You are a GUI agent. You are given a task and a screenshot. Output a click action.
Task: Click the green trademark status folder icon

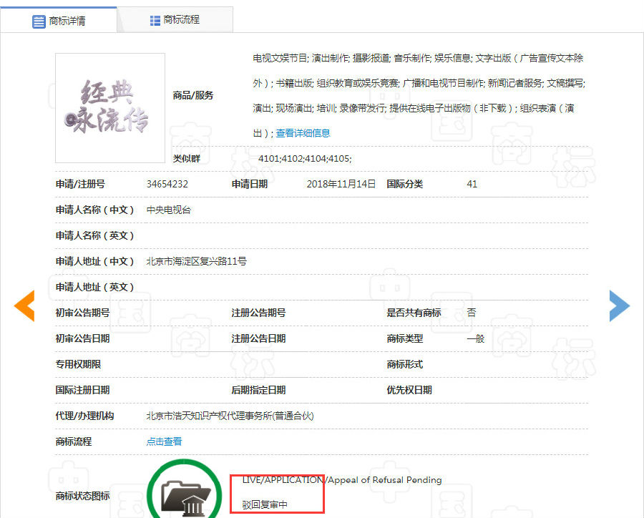[185, 491]
